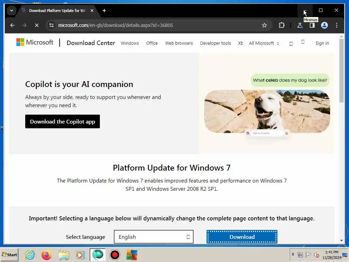Stop loading the page with X button
This screenshot has height=262, width=349.
point(37,25)
